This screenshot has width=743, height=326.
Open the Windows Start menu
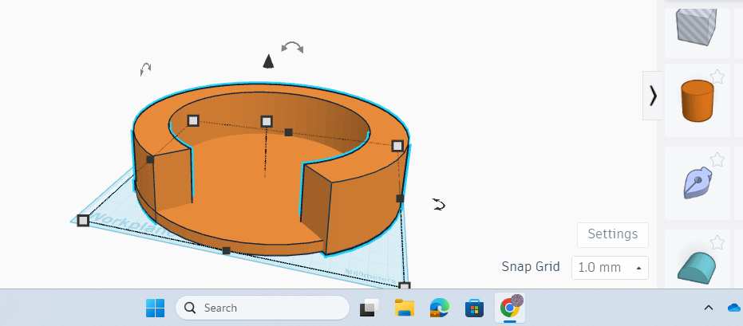click(156, 308)
